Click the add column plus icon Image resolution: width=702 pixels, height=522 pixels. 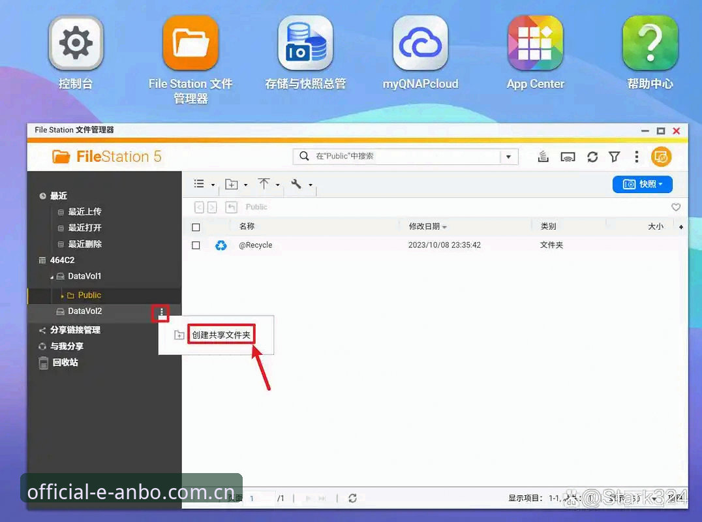click(681, 227)
